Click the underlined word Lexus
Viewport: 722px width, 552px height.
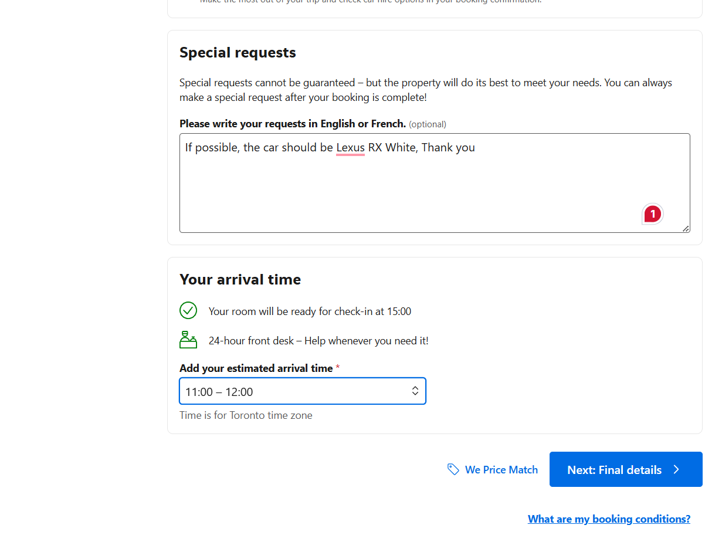coord(350,147)
